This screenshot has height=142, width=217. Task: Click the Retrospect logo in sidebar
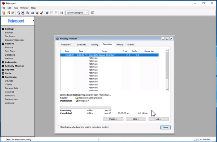(16, 21)
